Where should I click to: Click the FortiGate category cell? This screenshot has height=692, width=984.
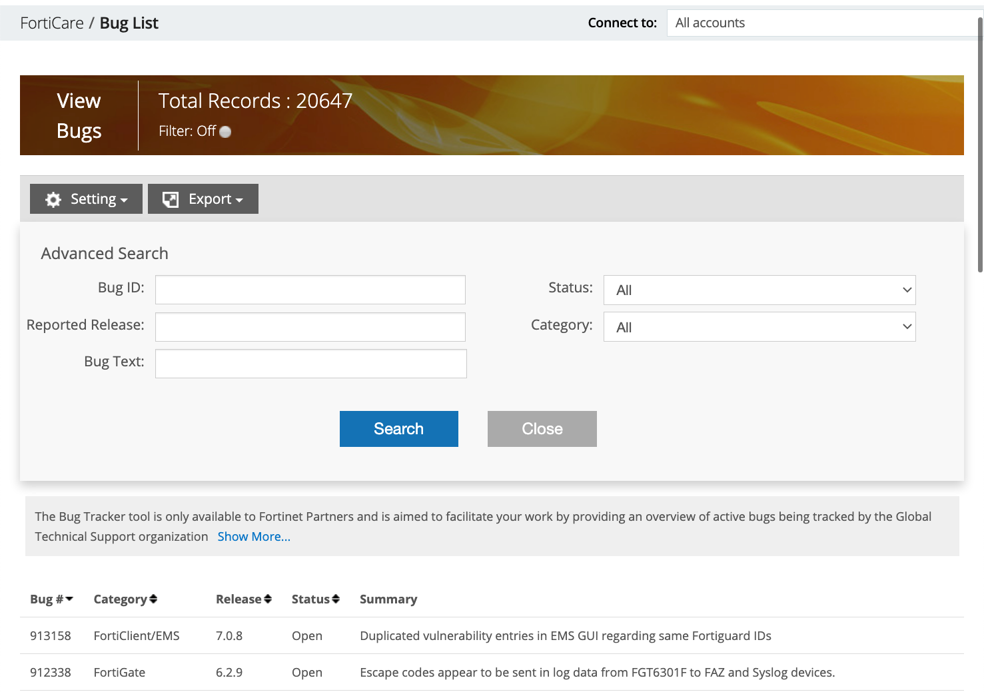(119, 673)
